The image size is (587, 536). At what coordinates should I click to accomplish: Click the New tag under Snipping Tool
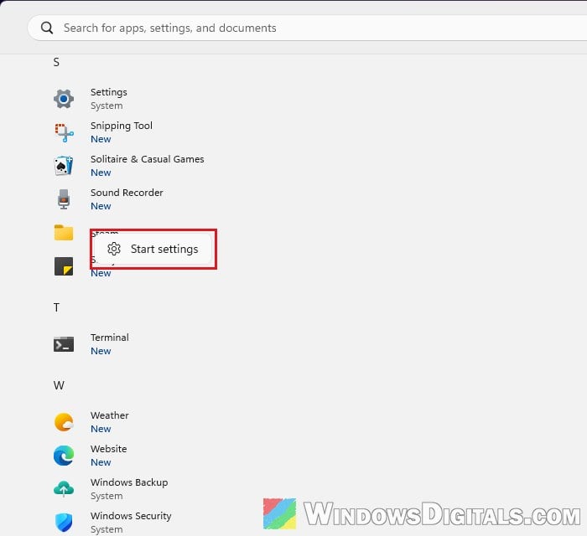pyautogui.click(x=101, y=139)
